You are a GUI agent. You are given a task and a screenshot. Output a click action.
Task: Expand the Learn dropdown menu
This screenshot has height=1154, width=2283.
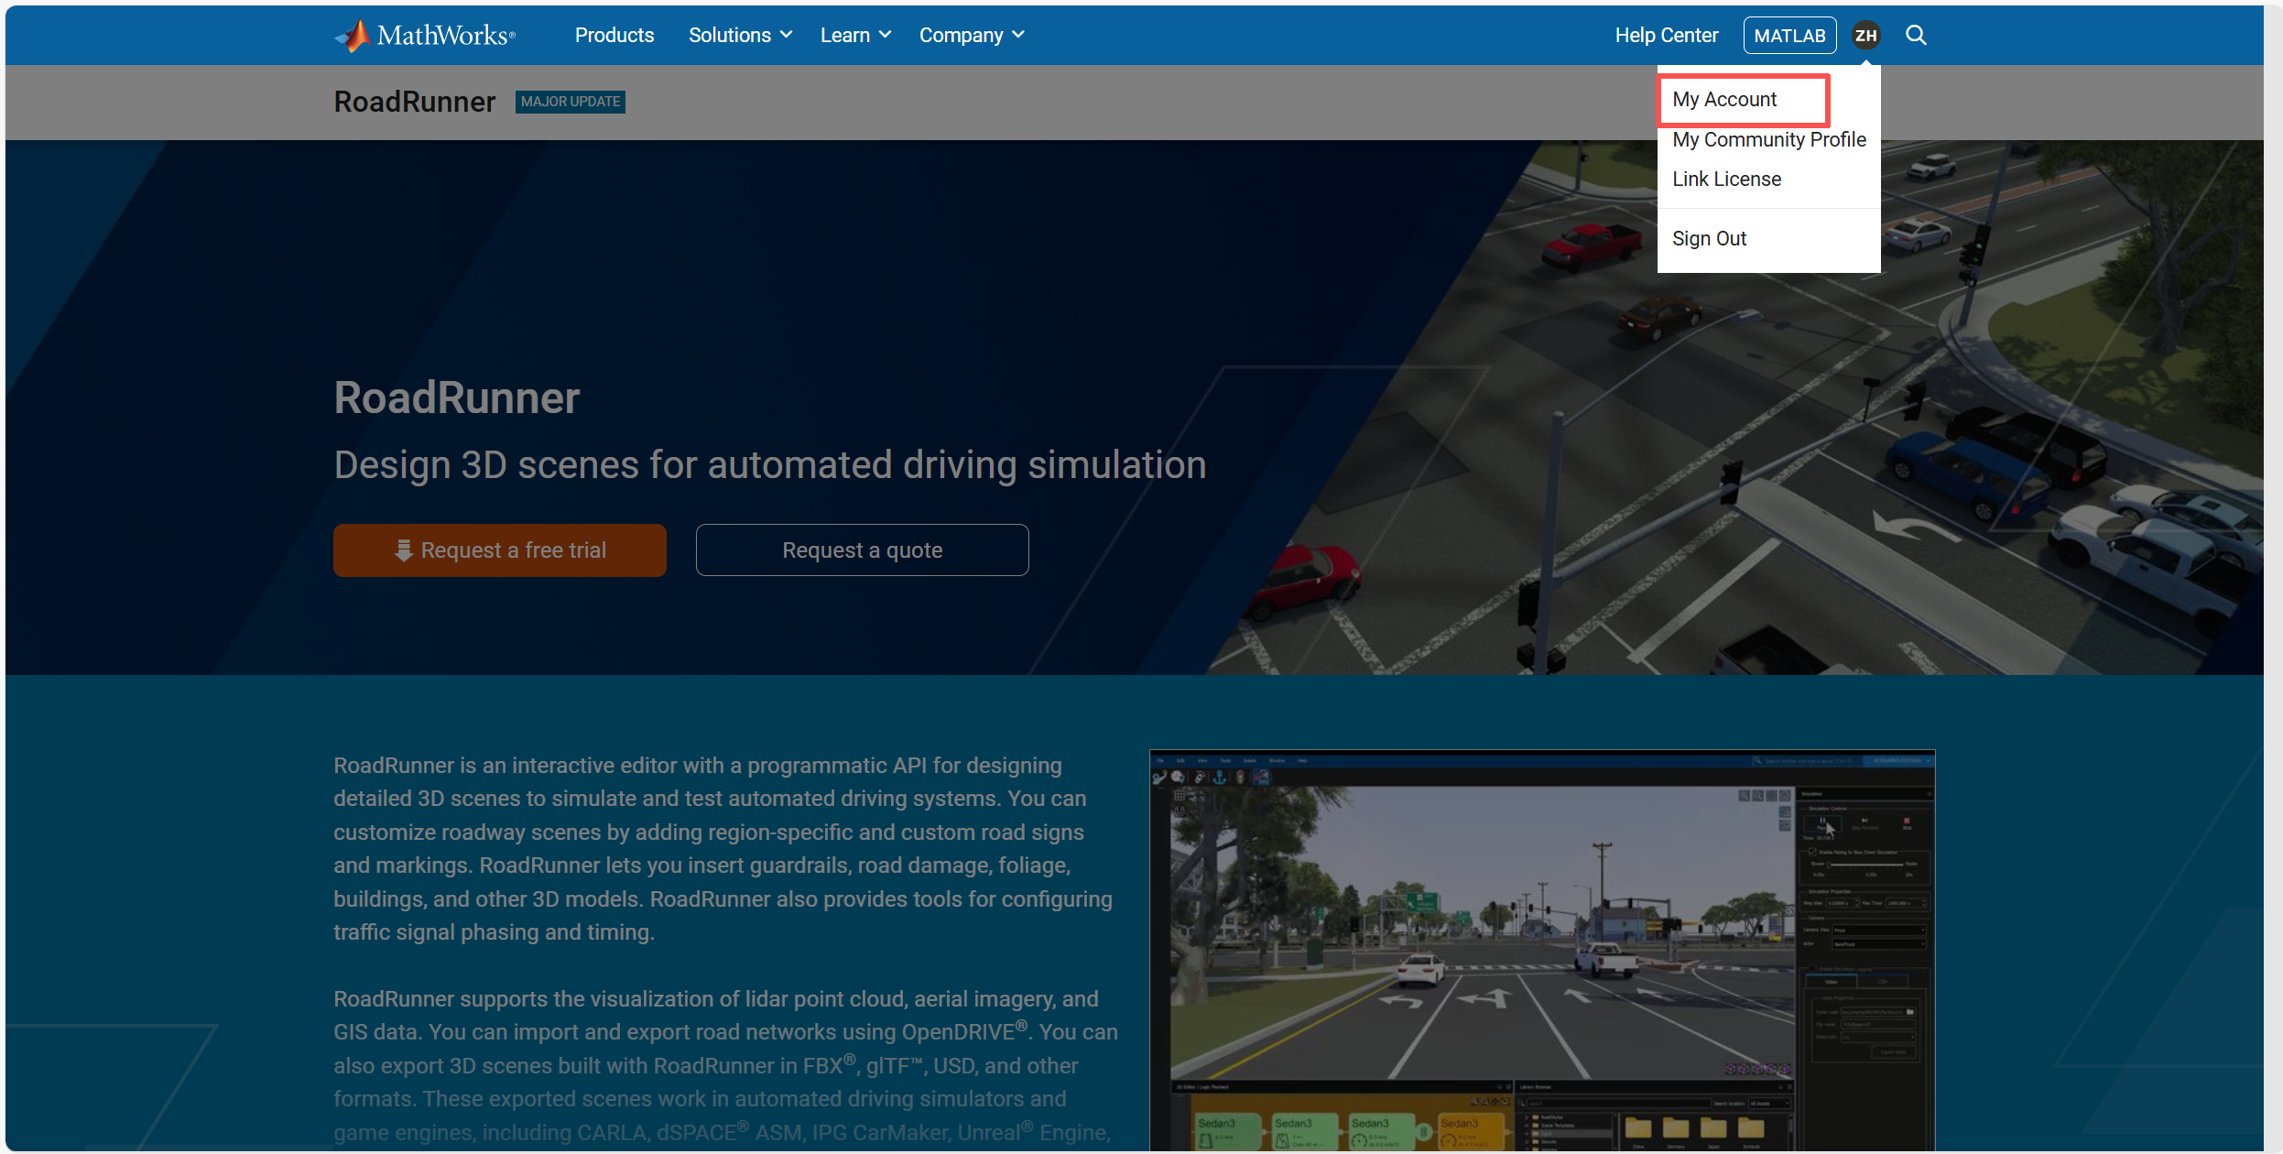coord(855,35)
